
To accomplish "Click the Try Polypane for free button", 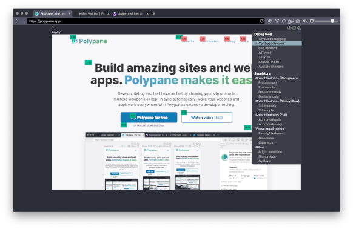I will tap(149, 118).
